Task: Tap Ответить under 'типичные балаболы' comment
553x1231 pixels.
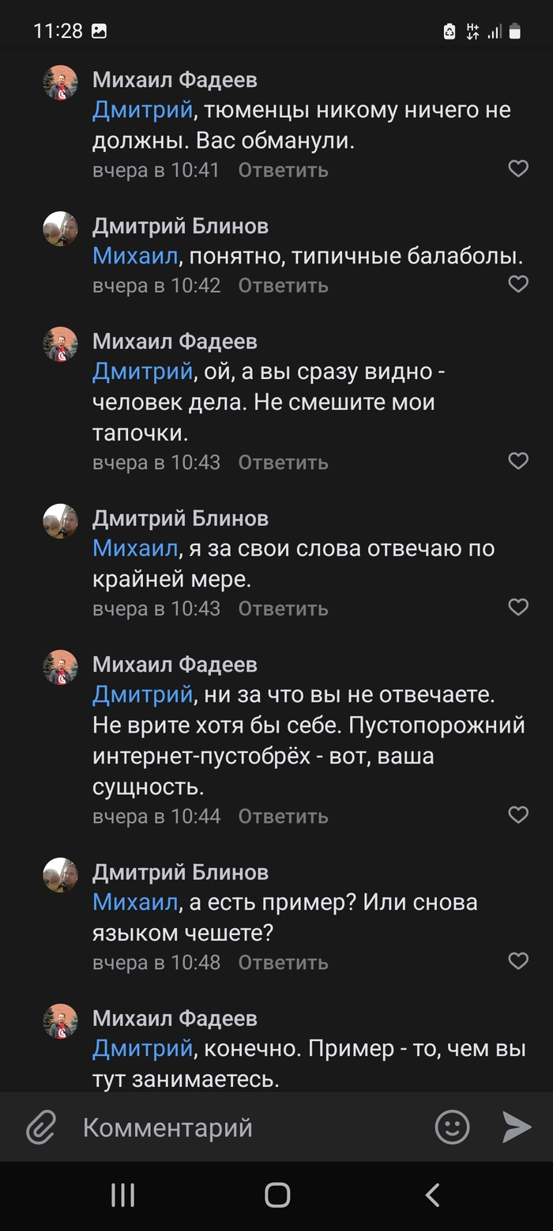Action: click(x=283, y=286)
